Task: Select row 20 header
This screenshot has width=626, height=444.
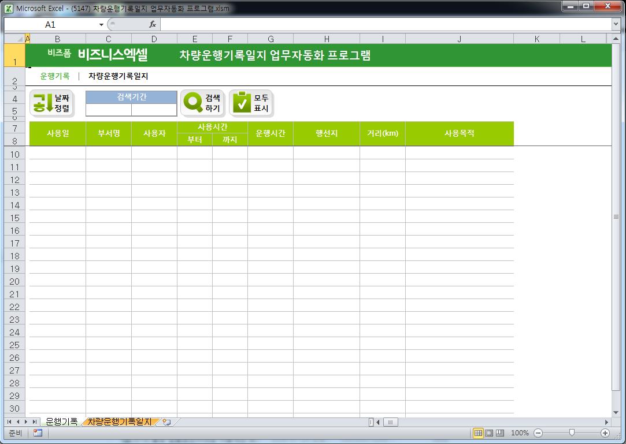Action: click(15, 281)
